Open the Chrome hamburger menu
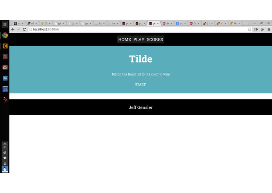The height and width of the screenshot is (193, 272). click(269, 29)
